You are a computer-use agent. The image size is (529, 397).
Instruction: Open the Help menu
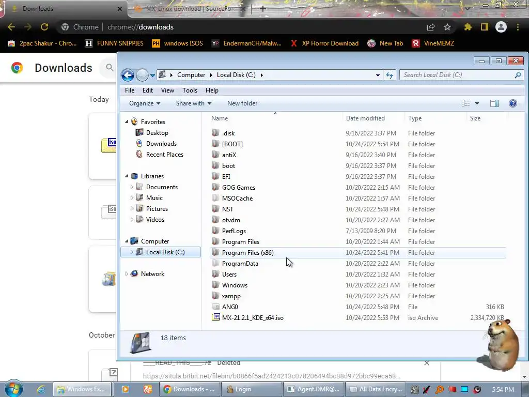coord(212,90)
